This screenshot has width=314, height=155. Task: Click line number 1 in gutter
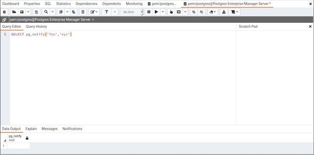(5, 34)
